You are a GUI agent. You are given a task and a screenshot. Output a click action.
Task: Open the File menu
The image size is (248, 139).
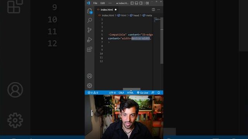click(95, 3)
